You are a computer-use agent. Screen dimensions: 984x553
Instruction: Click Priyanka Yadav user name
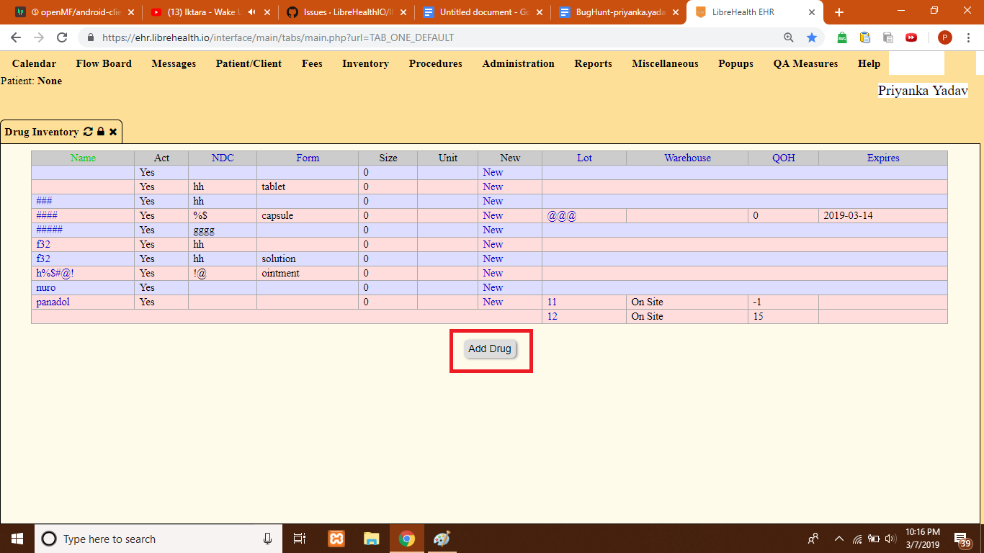(x=923, y=91)
